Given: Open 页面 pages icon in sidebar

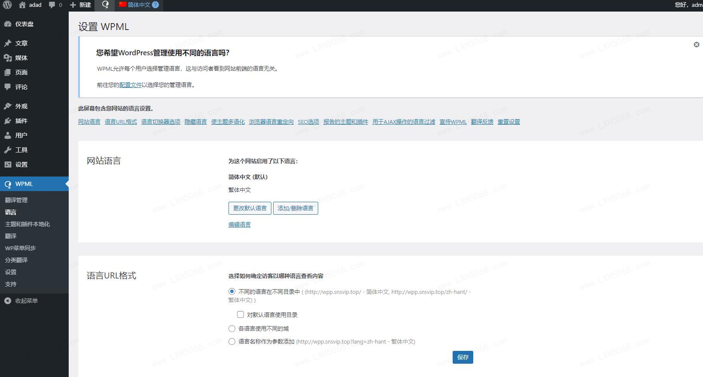Looking at the screenshot, I should coord(7,72).
